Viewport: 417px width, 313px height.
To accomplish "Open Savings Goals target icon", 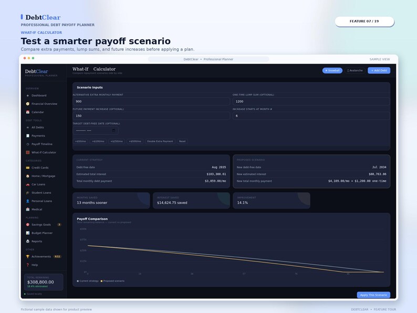I will click(28, 225).
